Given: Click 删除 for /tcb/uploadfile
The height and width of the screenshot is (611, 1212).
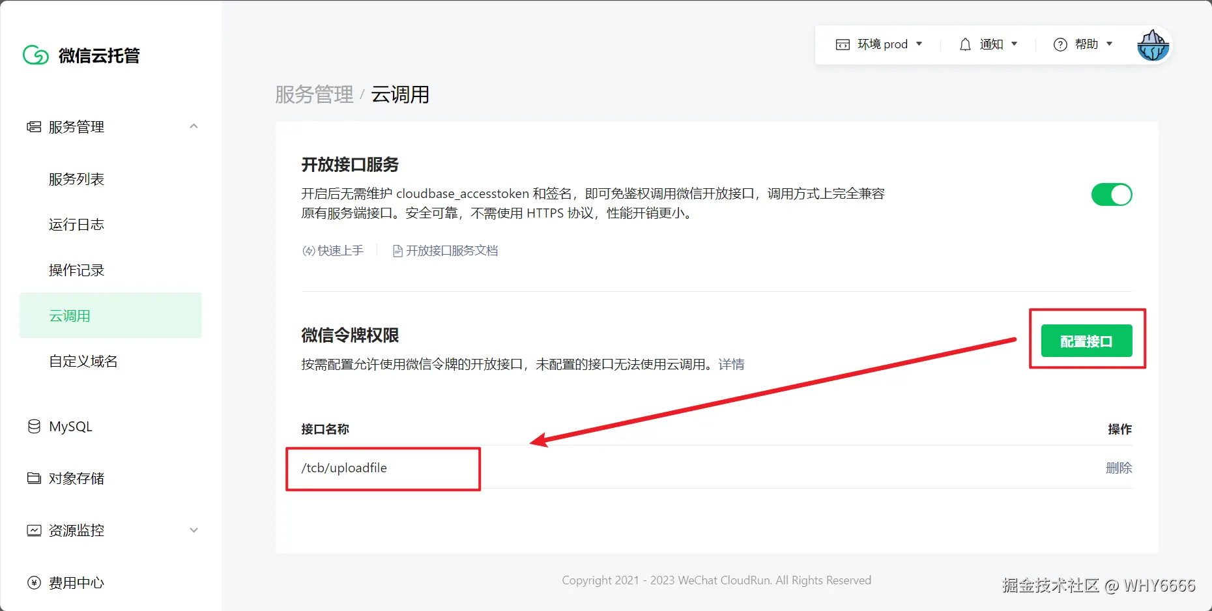Looking at the screenshot, I should tap(1119, 468).
